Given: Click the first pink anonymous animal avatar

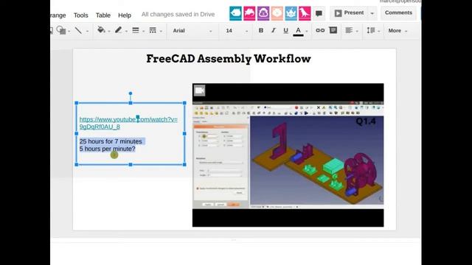Looking at the screenshot, I should pos(249,13).
